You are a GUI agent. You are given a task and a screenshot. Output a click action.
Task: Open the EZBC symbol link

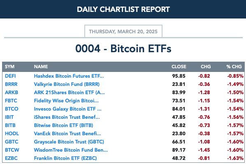[11, 158]
